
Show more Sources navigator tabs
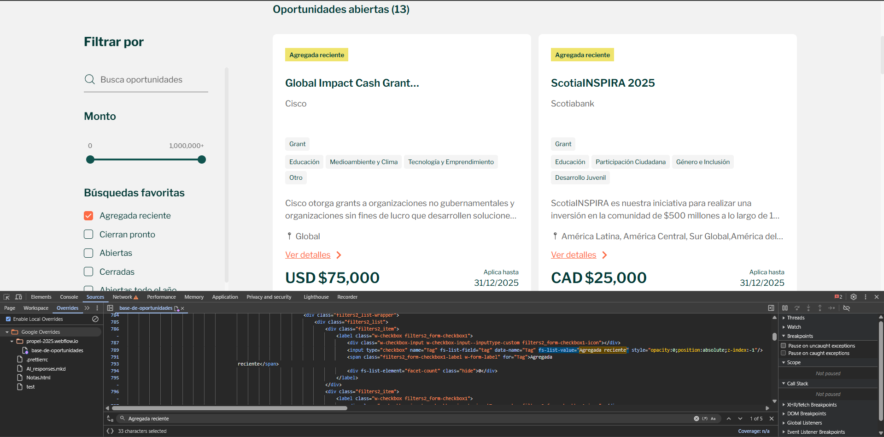click(x=87, y=308)
